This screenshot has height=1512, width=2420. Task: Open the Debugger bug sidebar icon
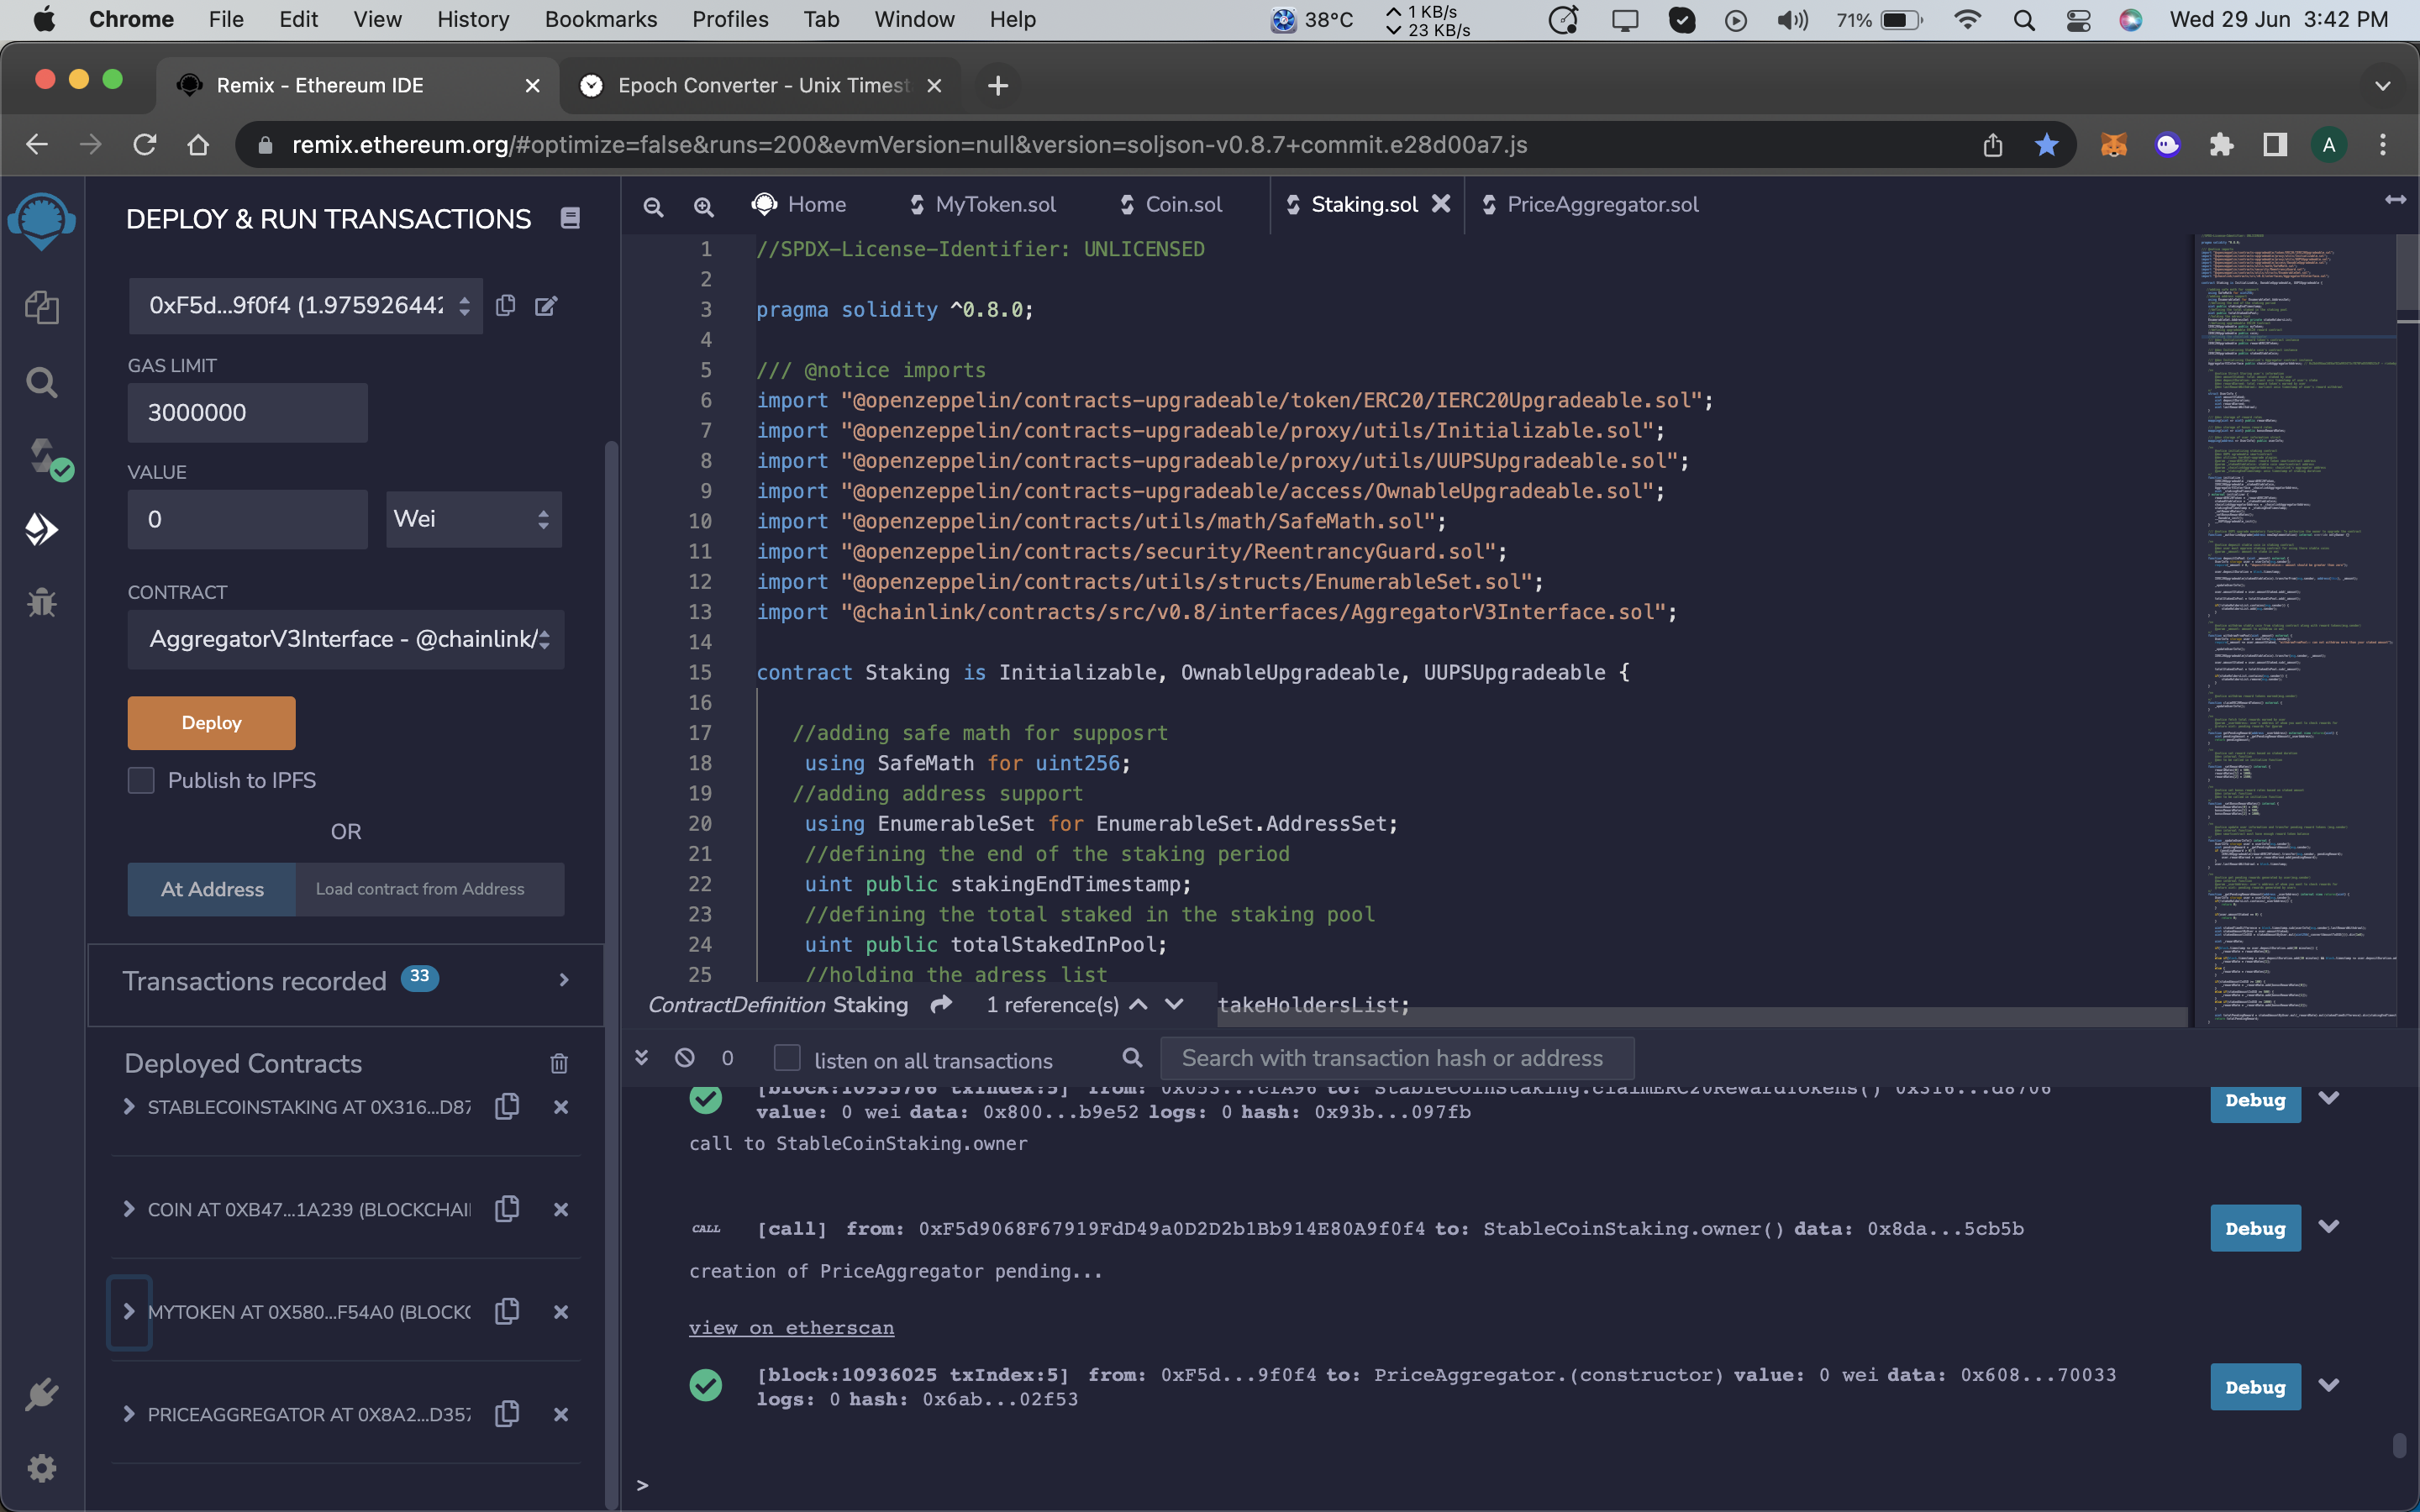pyautogui.click(x=42, y=602)
